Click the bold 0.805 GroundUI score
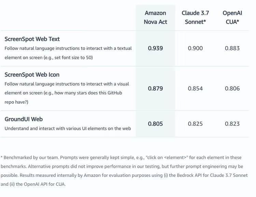256x197 pixels. tap(155, 124)
